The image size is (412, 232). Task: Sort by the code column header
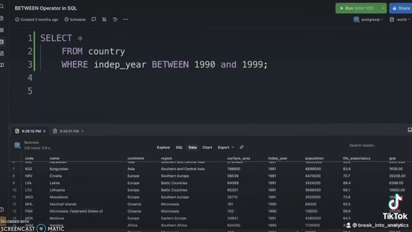[29, 159]
